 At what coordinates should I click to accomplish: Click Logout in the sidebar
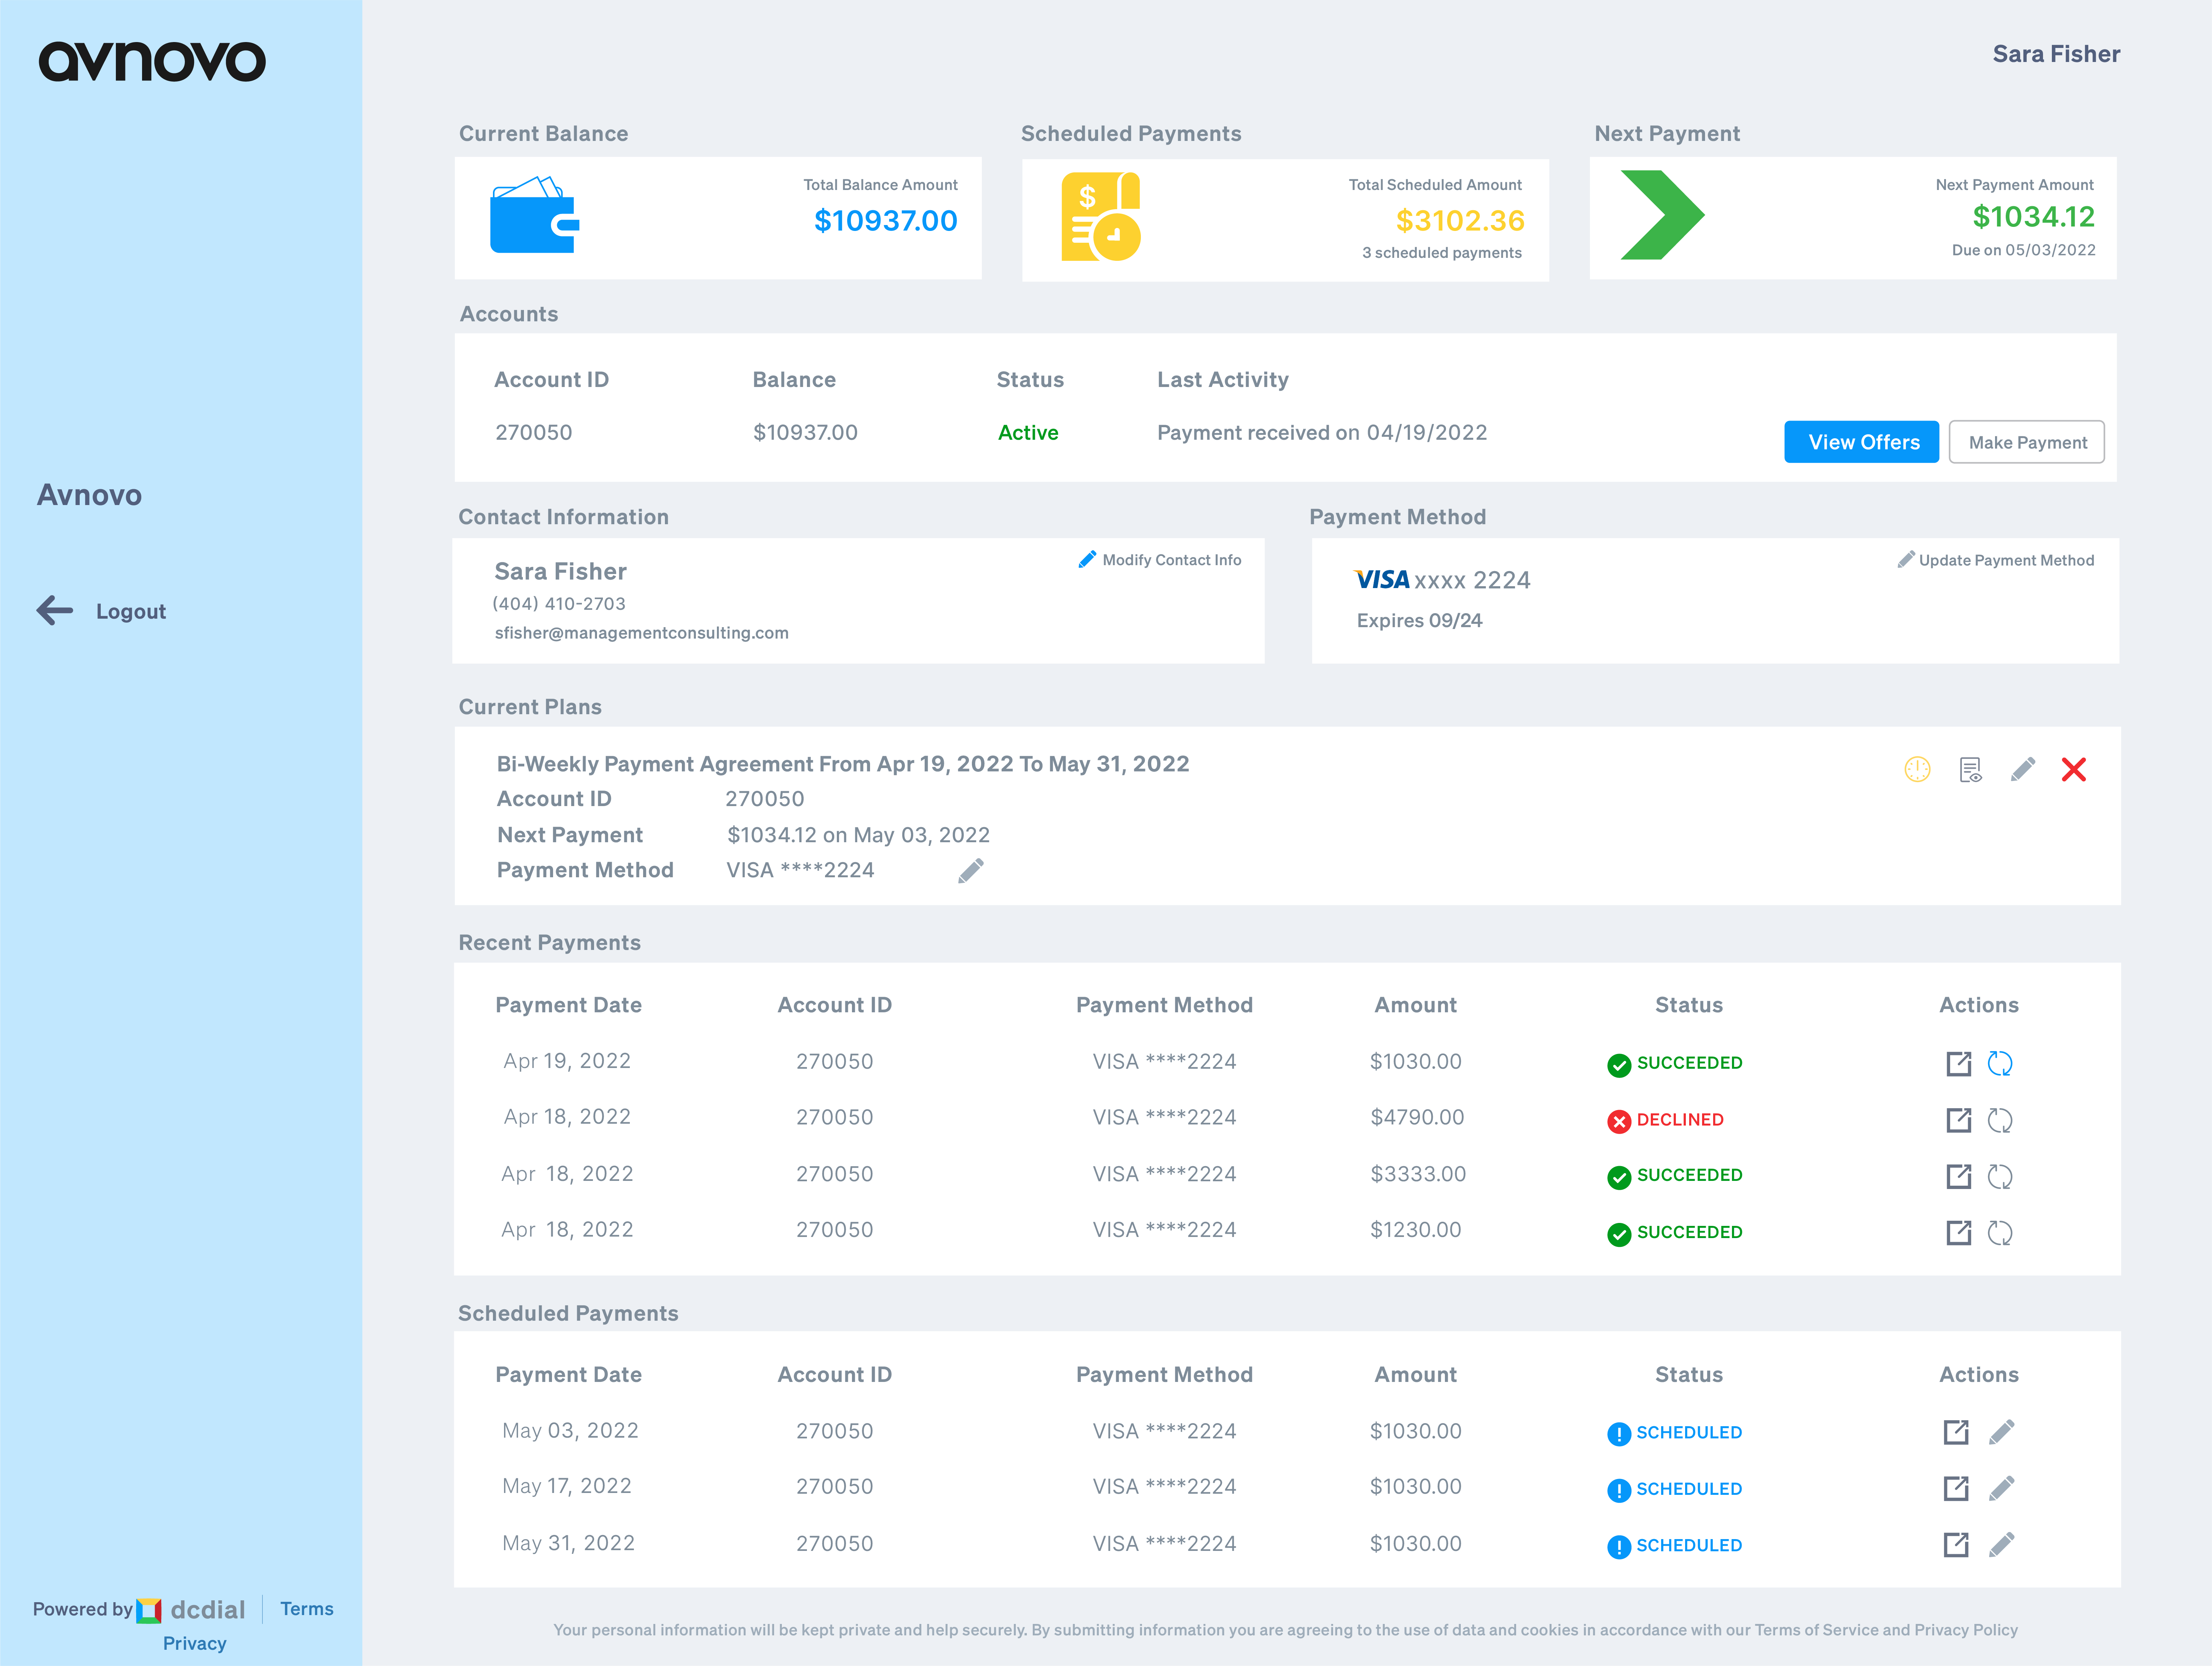130,611
